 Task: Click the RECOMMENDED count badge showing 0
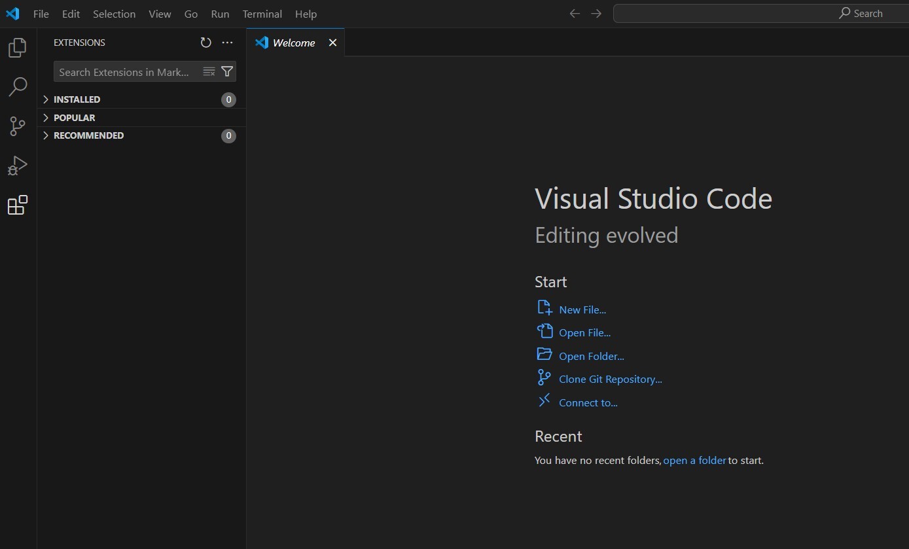(228, 135)
